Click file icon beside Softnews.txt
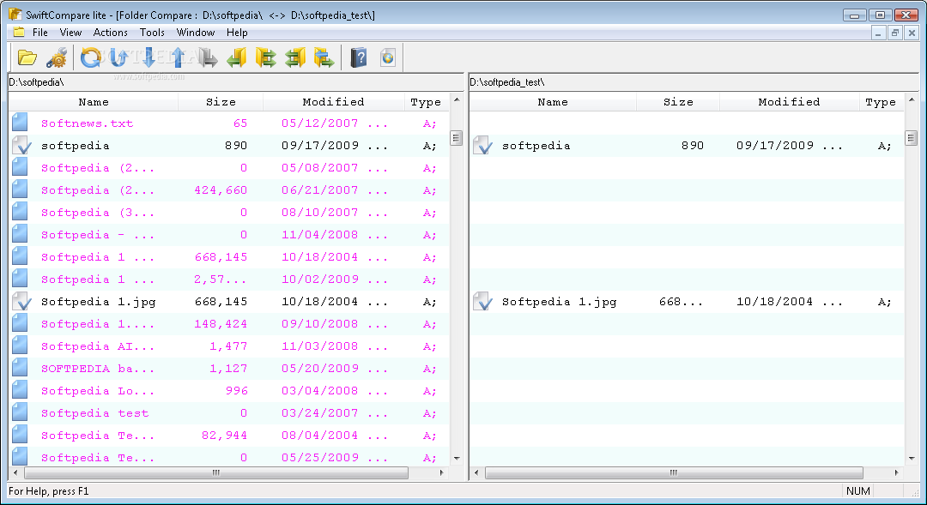927x505 pixels. (20, 123)
